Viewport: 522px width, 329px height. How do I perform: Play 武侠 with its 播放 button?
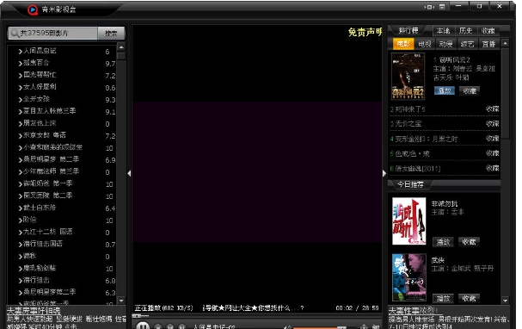coord(443,298)
